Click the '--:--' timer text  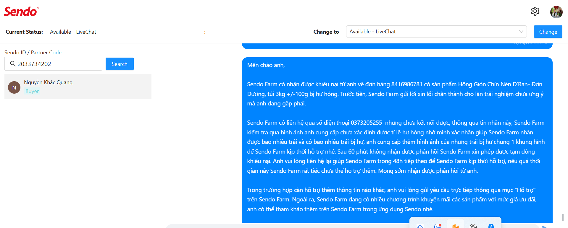tap(205, 32)
